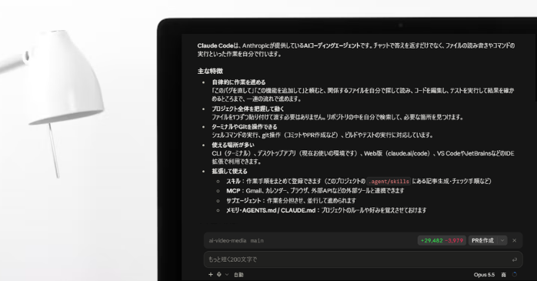Click the 拡張して使える bullet title
The width and height of the screenshot is (537, 281).
pos(229,171)
